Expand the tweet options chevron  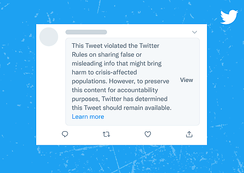(194, 32)
